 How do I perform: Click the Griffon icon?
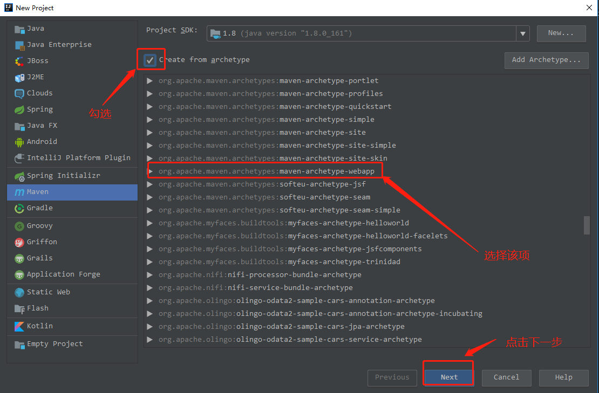(x=19, y=242)
